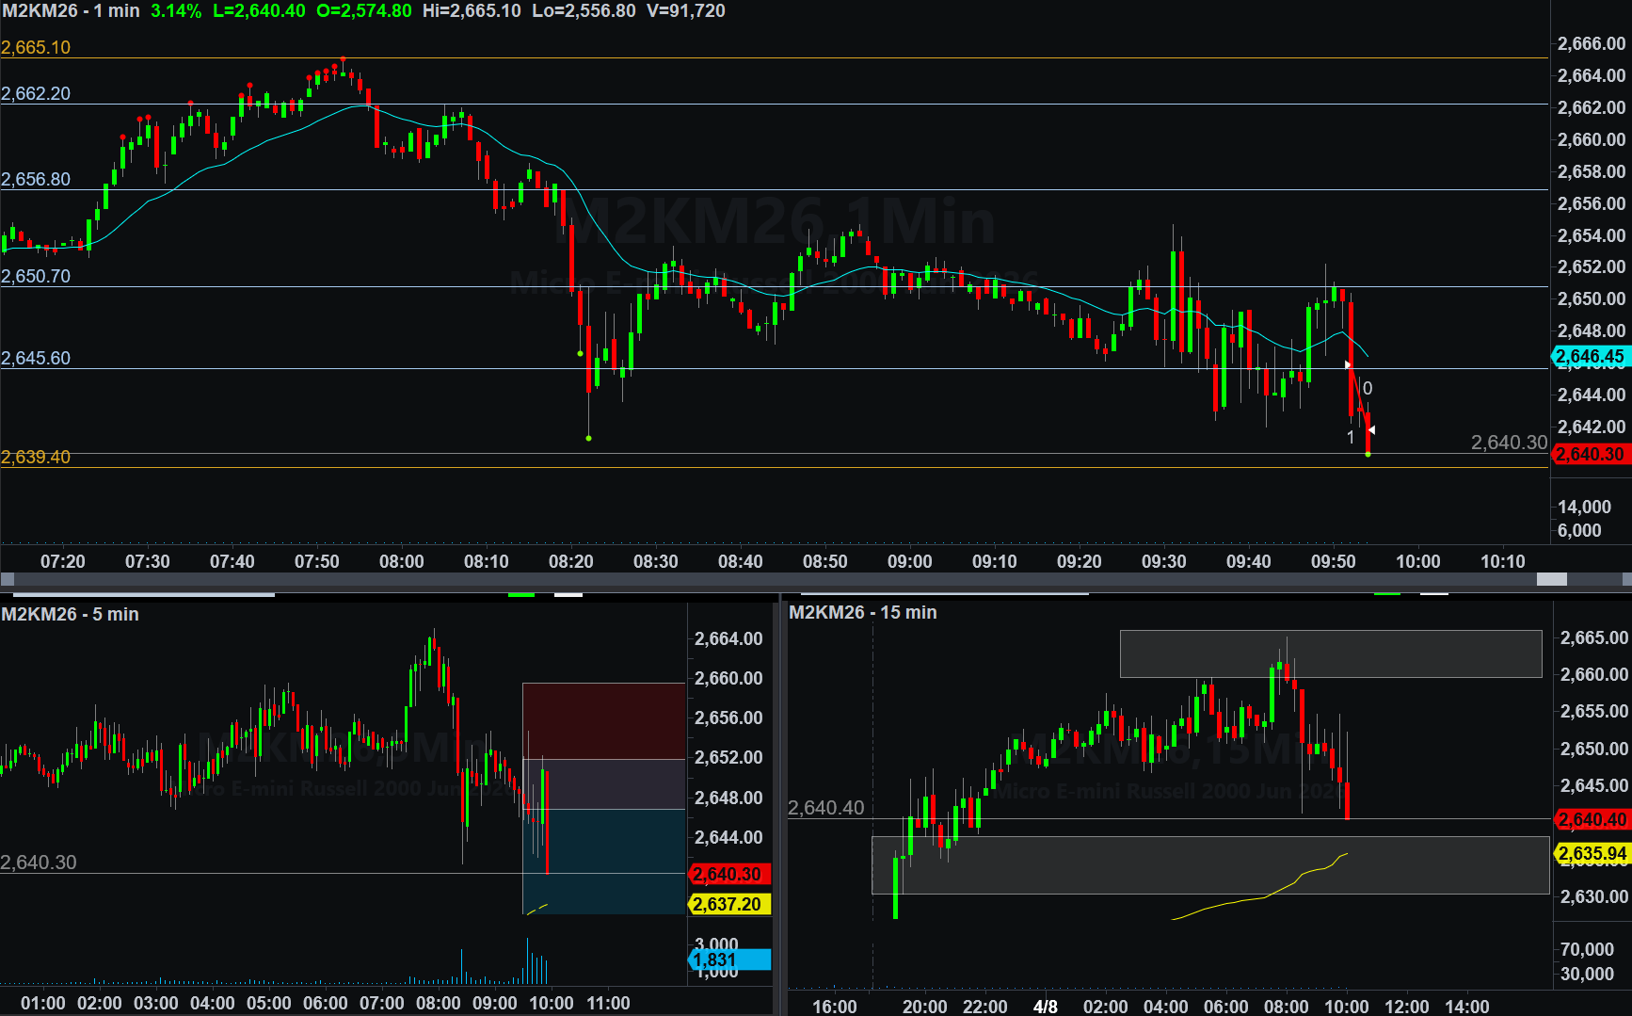The image size is (1632, 1016).
Task: Activate the M2KM26 - 15 min chart title
Action: pos(862,612)
